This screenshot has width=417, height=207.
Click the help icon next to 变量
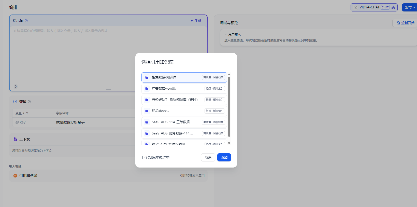pos(29,102)
